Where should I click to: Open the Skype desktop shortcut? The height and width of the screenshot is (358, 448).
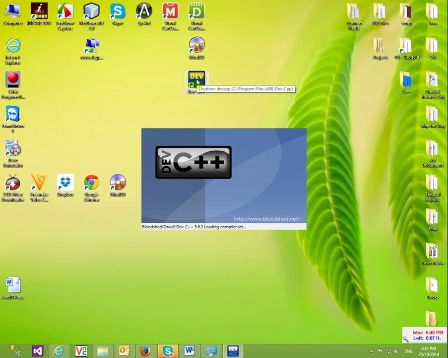(118, 14)
